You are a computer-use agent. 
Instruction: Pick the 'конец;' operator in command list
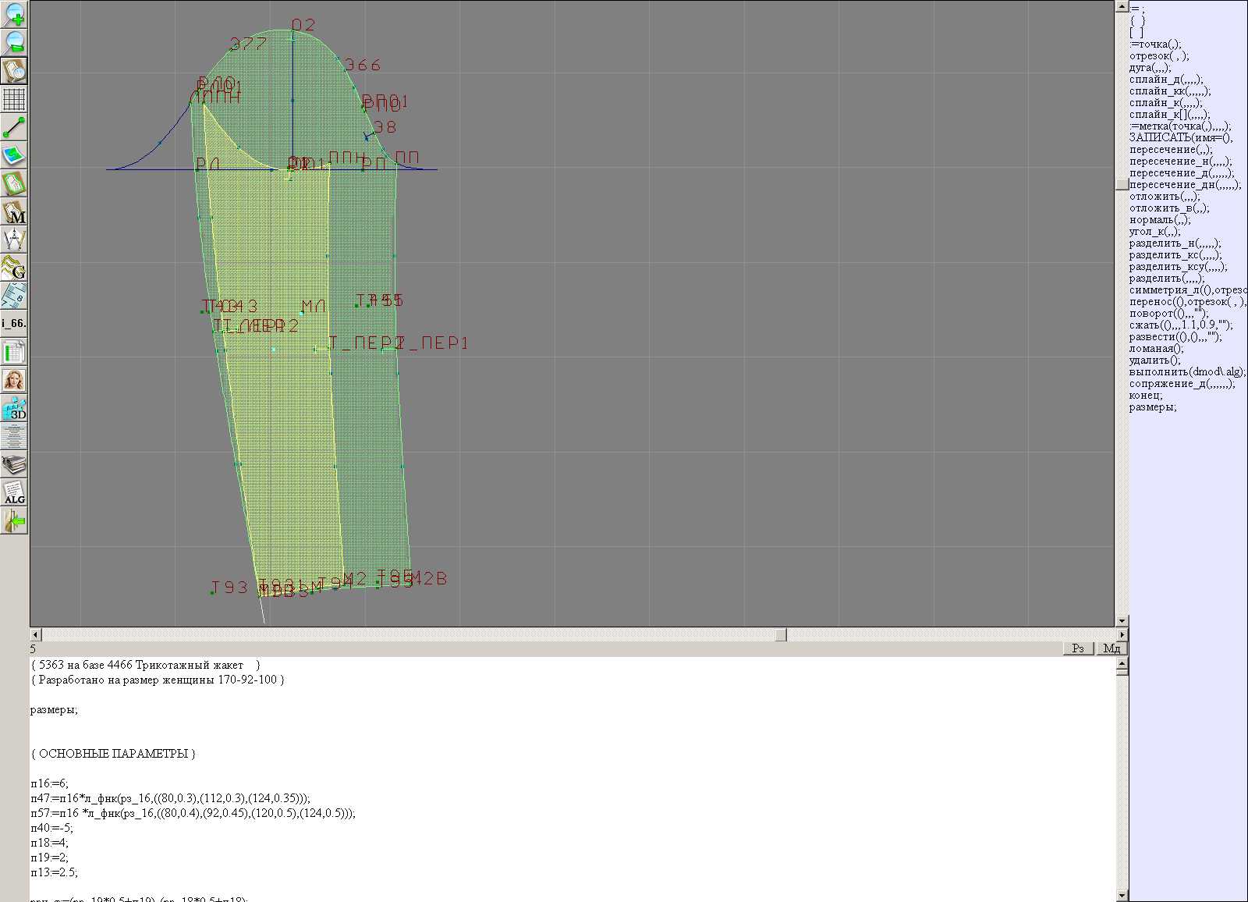click(x=1146, y=396)
